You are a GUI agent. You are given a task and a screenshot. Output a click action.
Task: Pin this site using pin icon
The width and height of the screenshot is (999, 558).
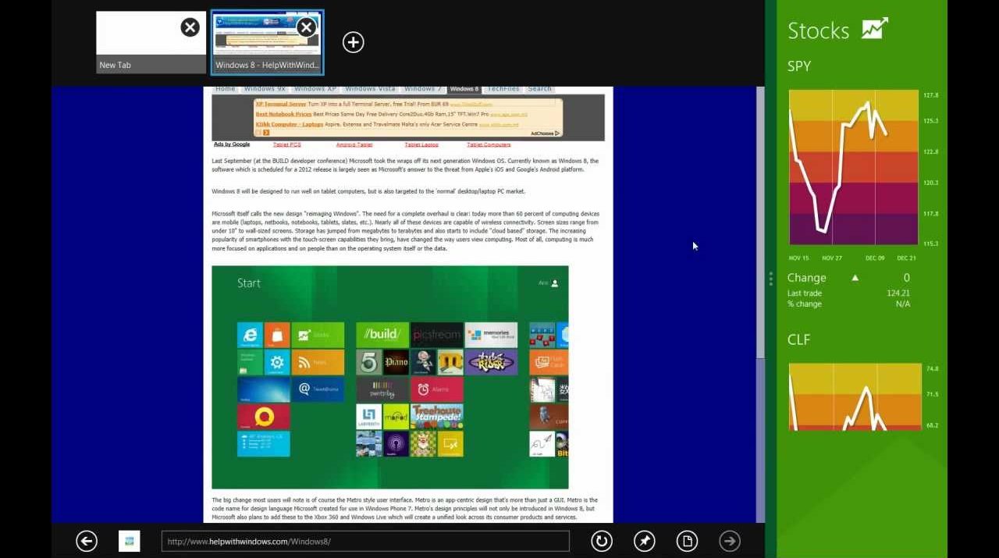click(x=644, y=541)
